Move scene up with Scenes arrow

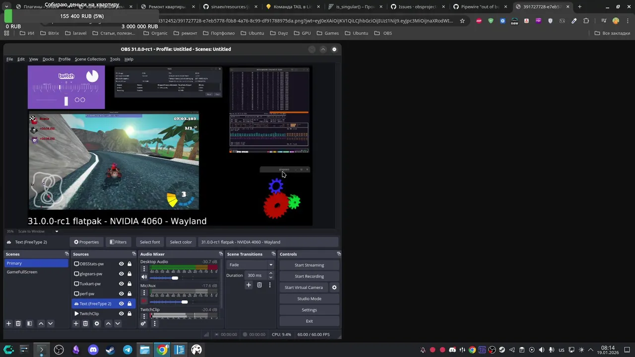pyautogui.click(x=41, y=323)
